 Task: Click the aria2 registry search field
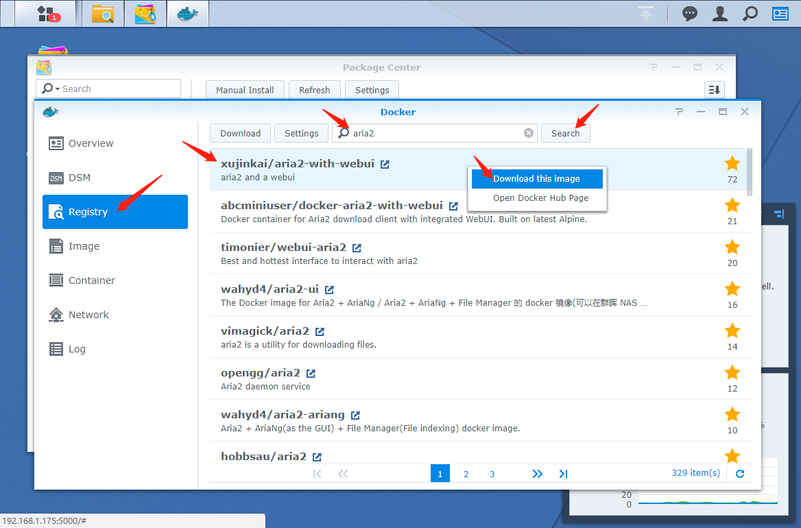pos(435,133)
